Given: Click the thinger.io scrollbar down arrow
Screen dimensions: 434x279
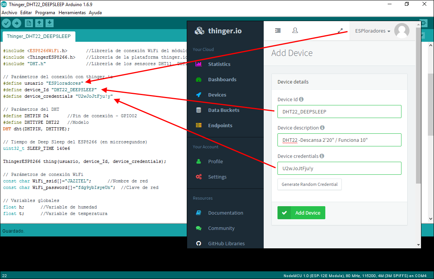Looking at the screenshot, I should [418, 245].
